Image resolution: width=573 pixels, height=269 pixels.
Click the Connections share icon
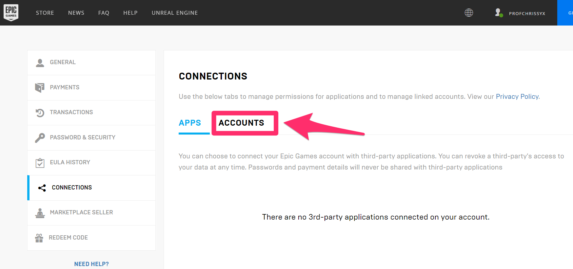pos(42,188)
